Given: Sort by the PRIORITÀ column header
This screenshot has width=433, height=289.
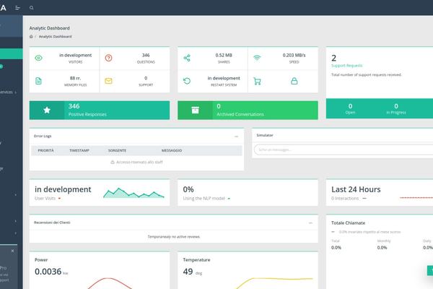Looking at the screenshot, I should [x=46, y=150].
